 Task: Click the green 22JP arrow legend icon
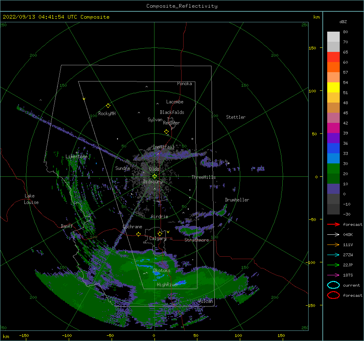click(x=333, y=265)
